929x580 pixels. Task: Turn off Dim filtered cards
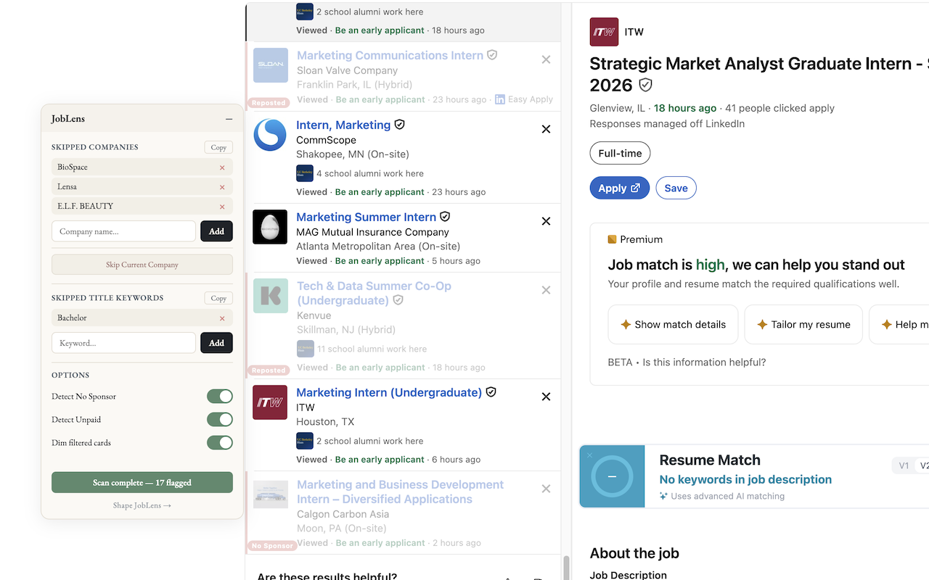(219, 443)
